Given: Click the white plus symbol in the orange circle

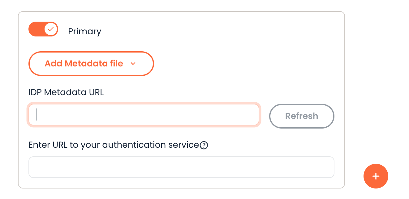Looking at the screenshot, I should point(376,176).
